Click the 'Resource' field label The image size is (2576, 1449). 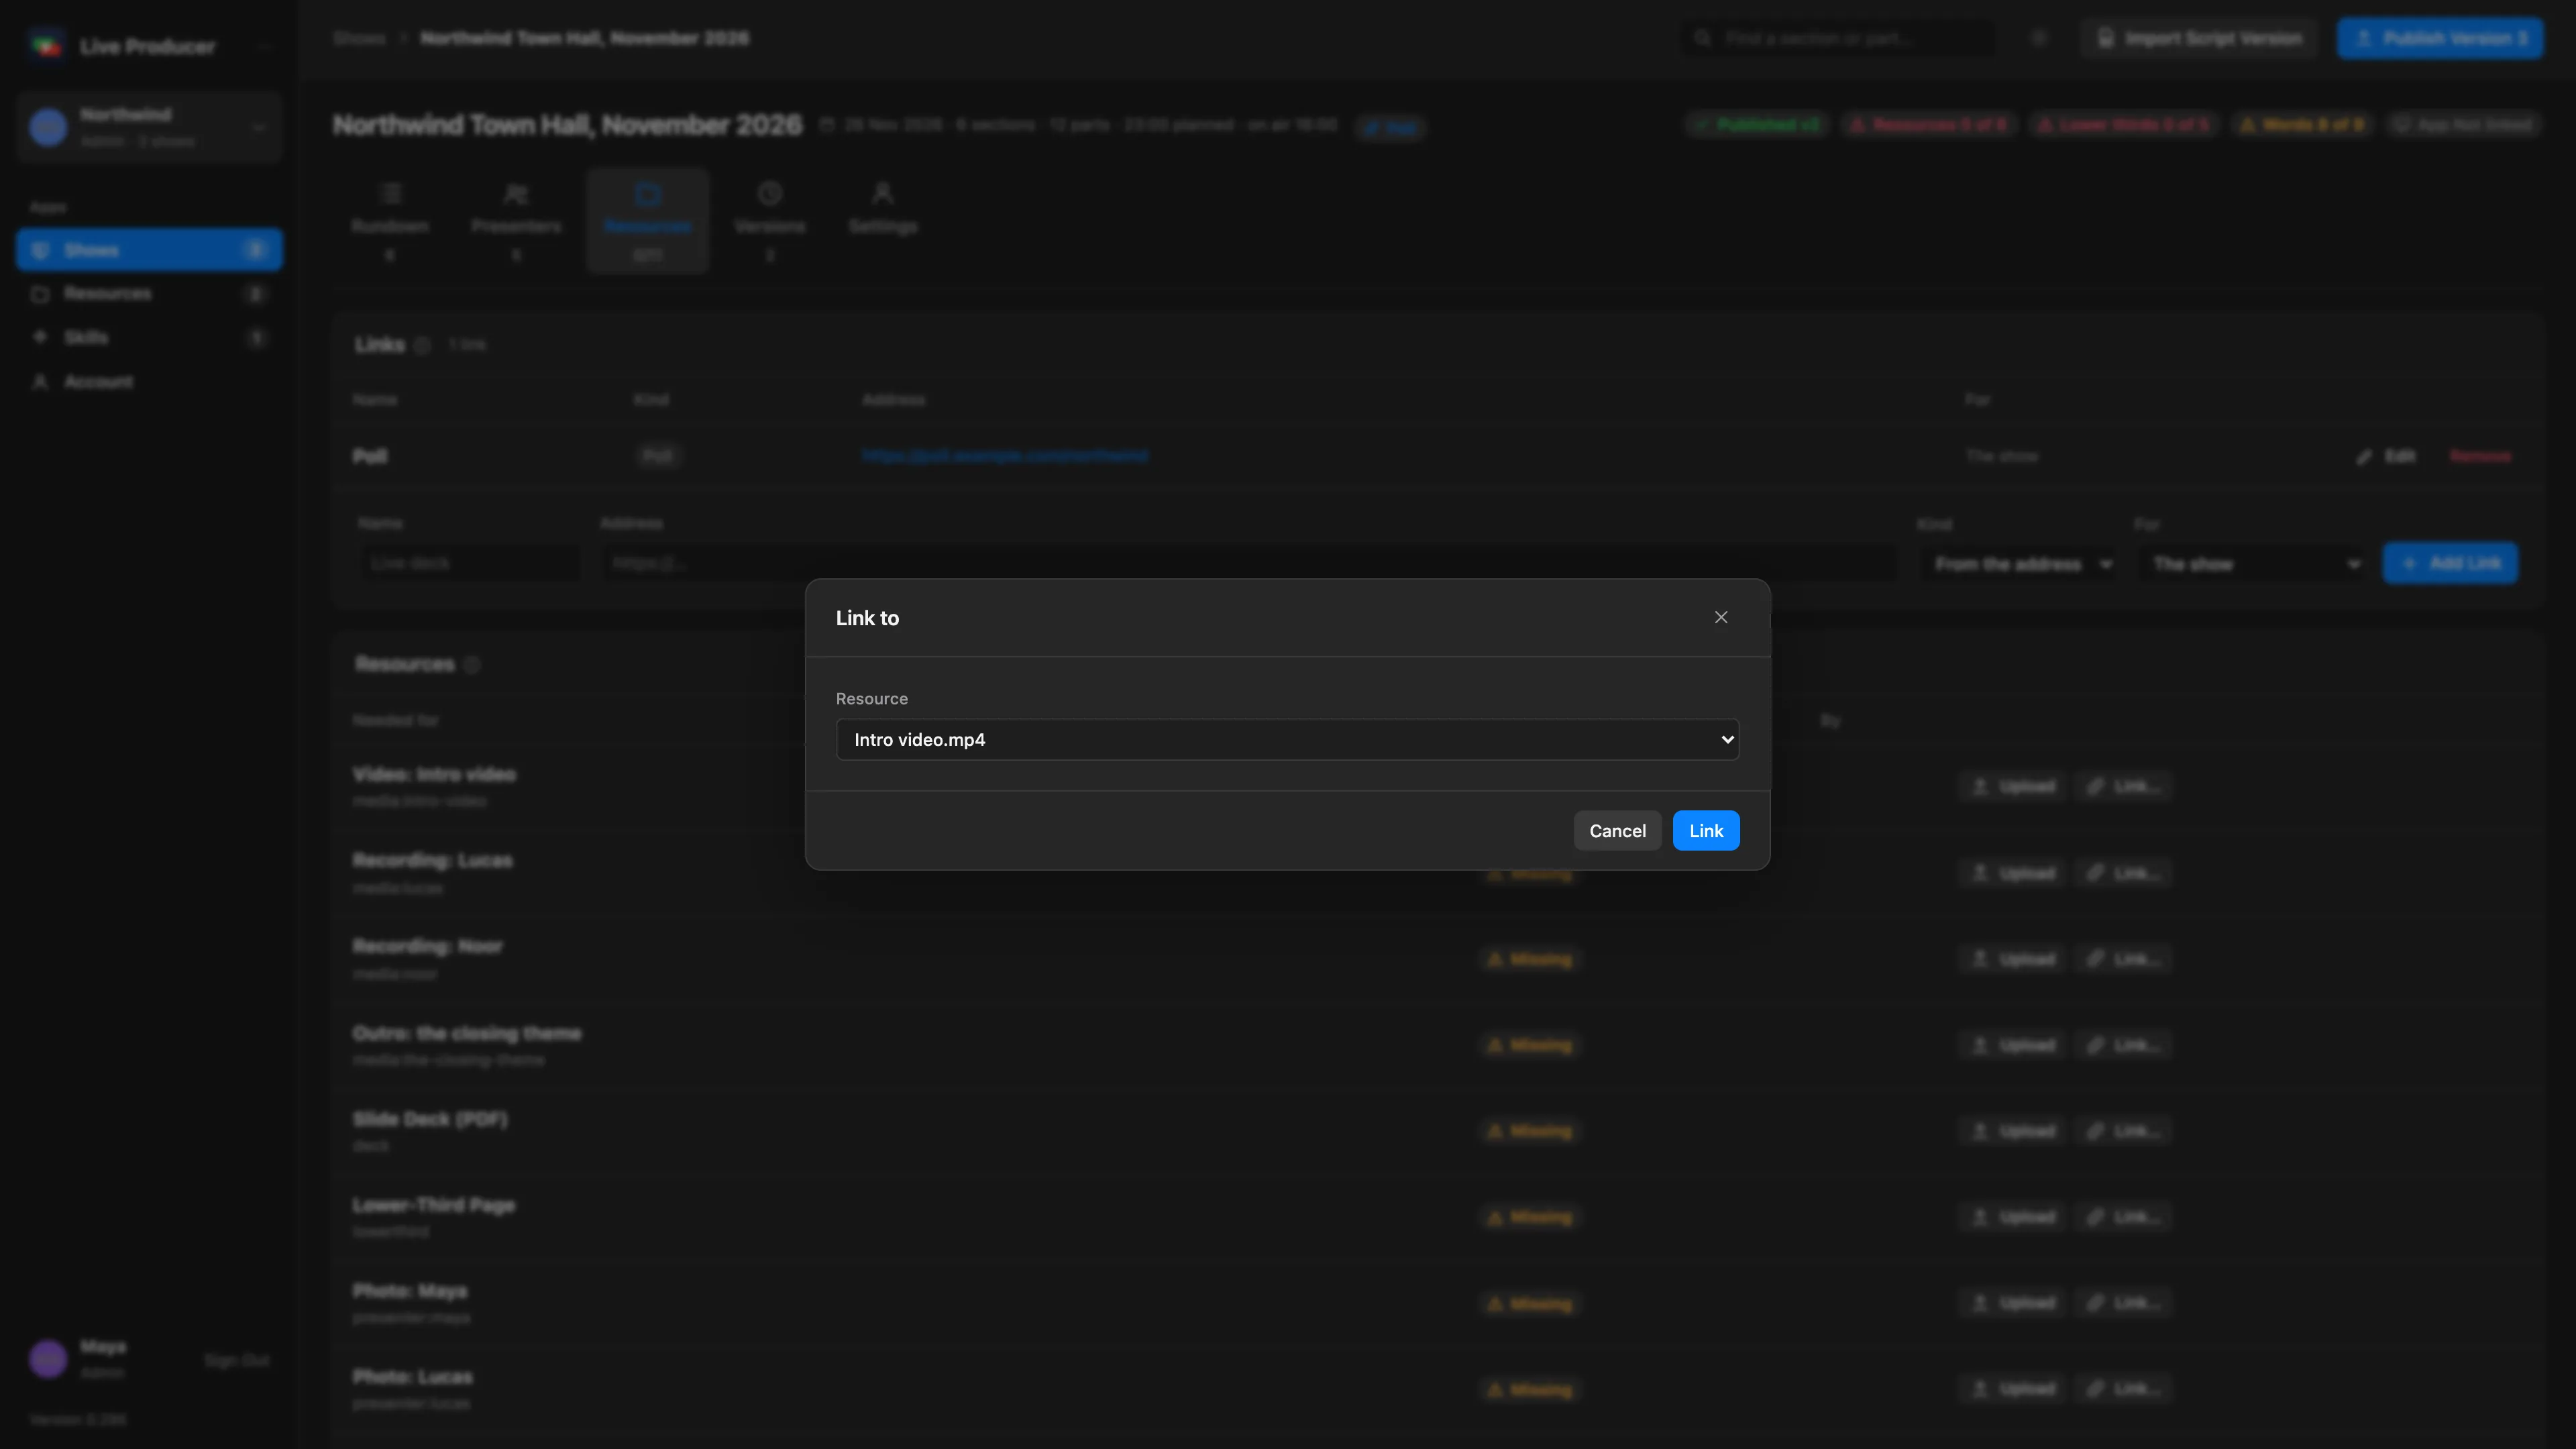coord(872,698)
